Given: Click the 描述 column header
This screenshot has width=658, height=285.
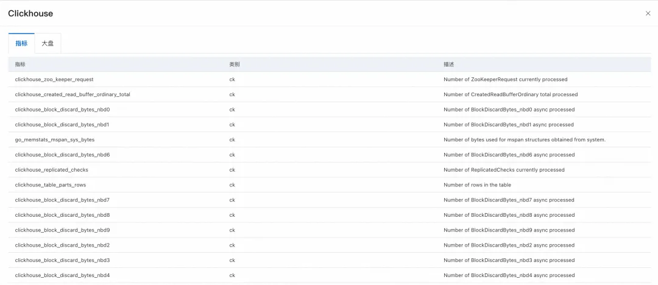Looking at the screenshot, I should tap(448, 64).
